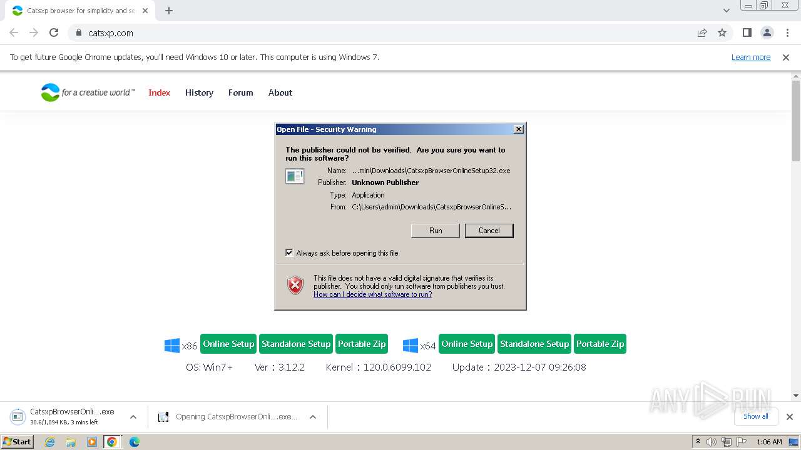Share this page icon in address bar
The height and width of the screenshot is (450, 801).
(x=702, y=33)
